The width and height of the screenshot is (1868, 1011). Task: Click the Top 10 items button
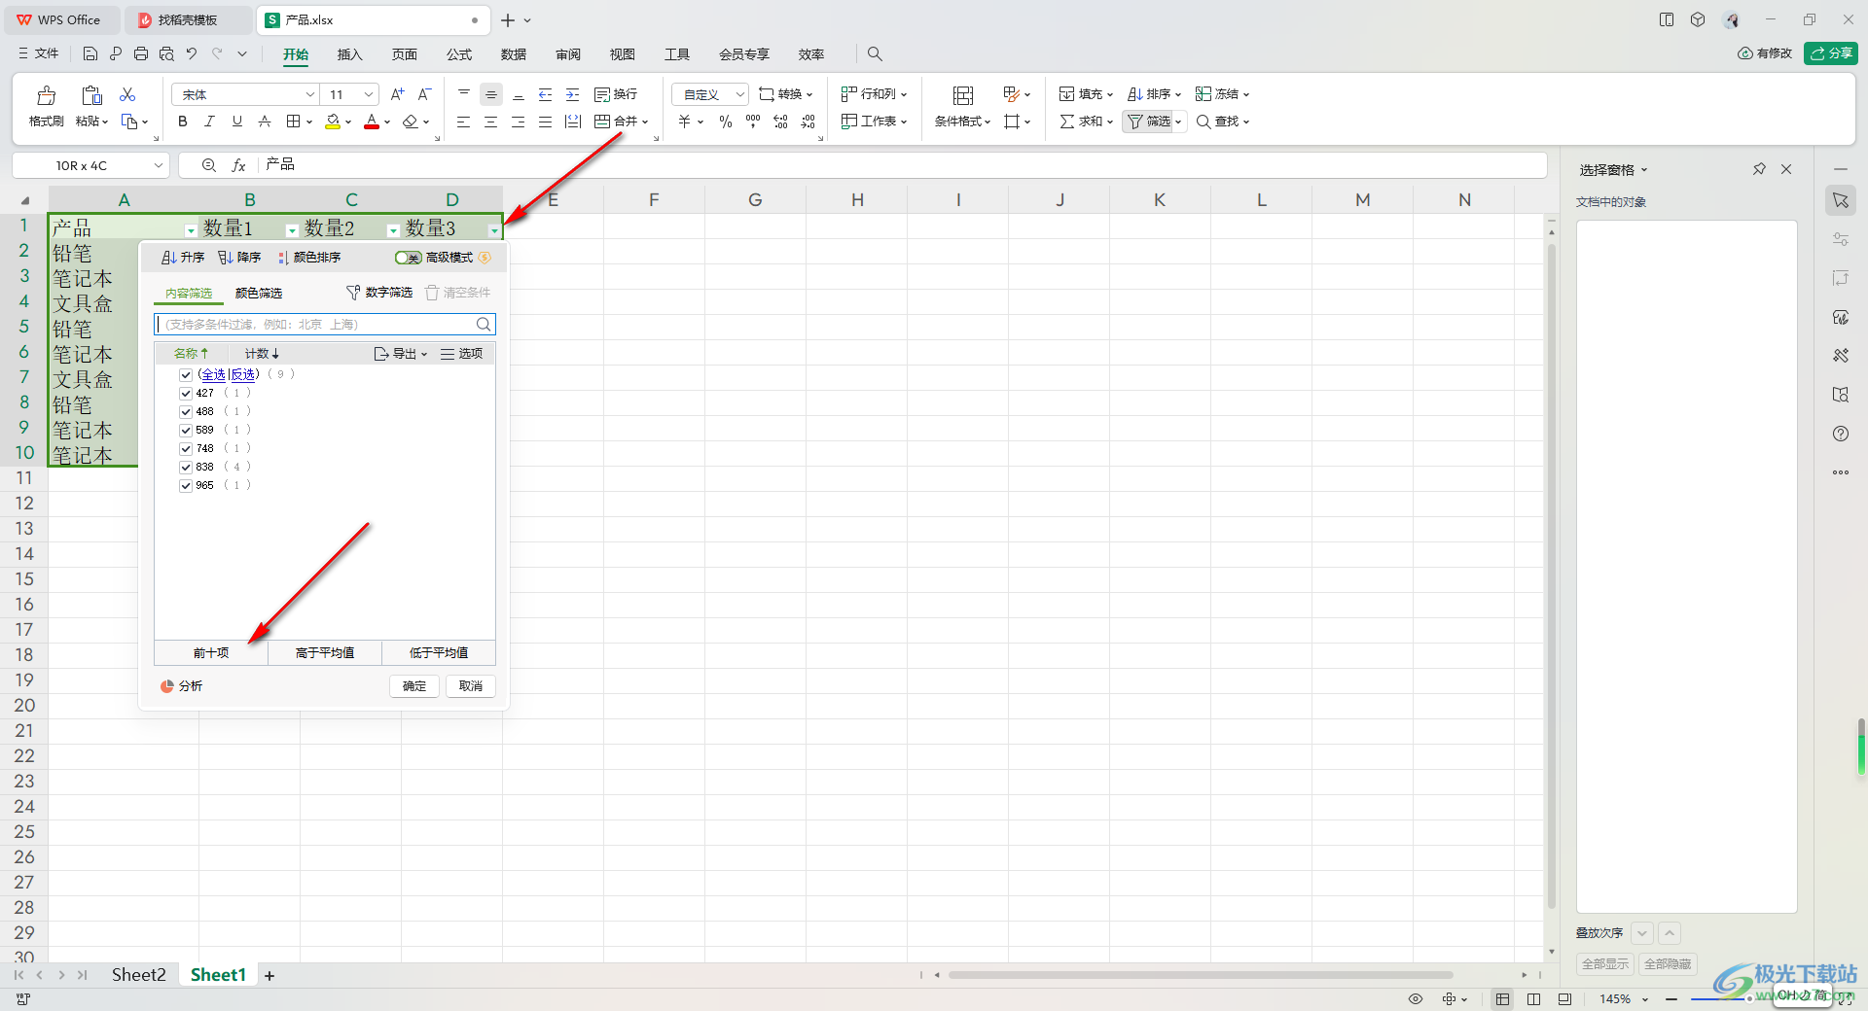211,653
